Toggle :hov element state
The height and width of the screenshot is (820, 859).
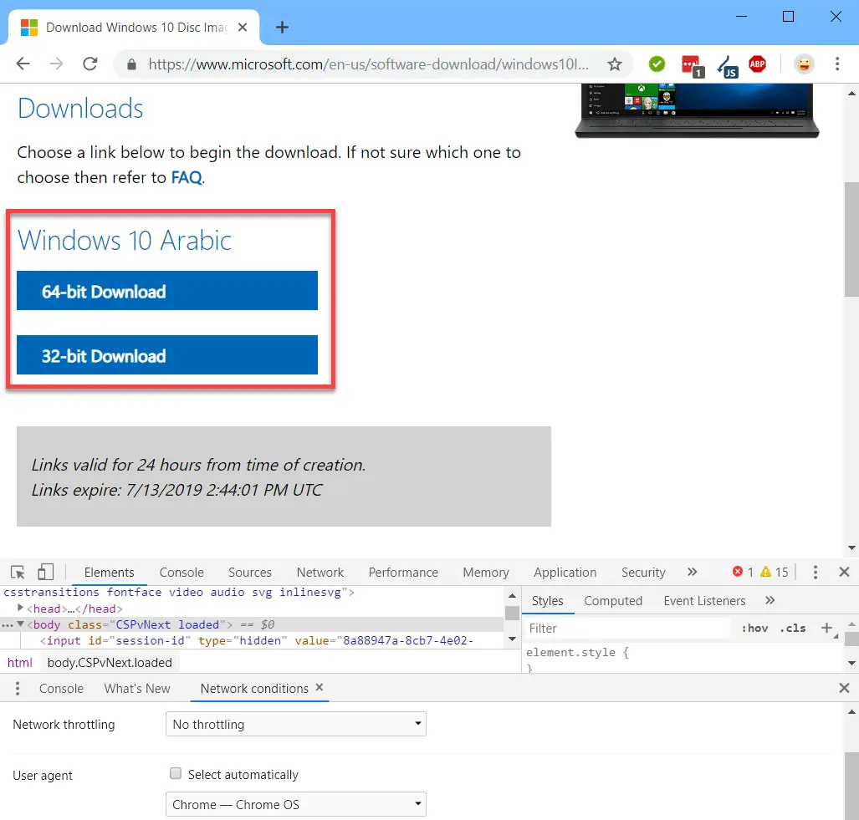coord(754,629)
